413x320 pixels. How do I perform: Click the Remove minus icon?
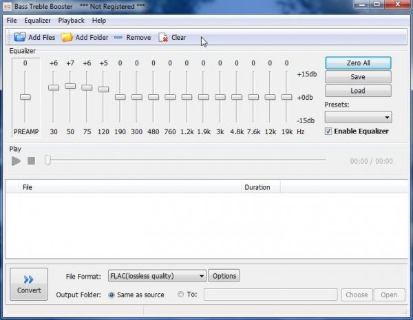pyautogui.click(x=118, y=37)
